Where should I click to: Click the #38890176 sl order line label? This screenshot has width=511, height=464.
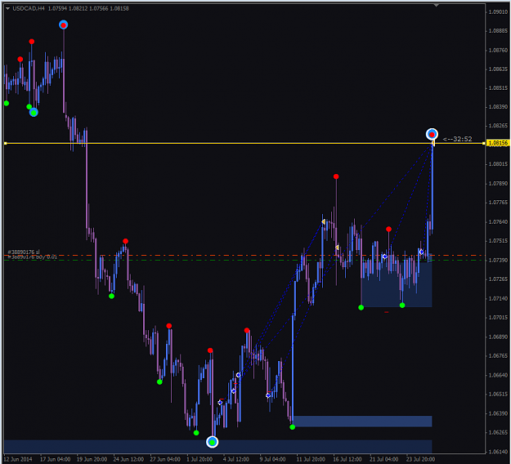tap(24, 252)
